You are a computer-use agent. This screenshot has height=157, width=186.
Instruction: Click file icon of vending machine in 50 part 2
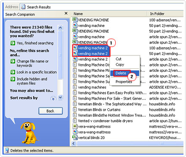point(75,25)
